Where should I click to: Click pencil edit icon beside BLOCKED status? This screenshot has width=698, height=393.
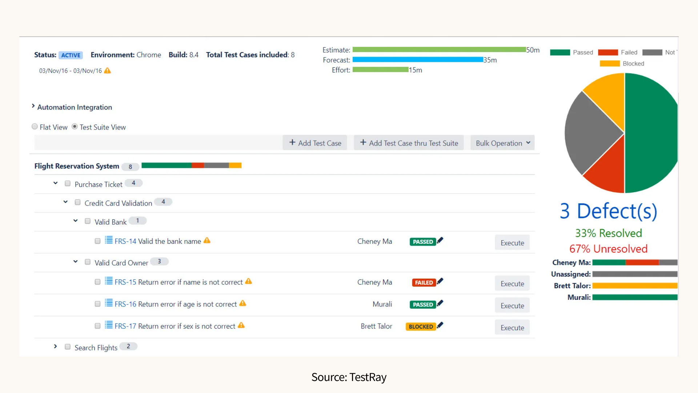pyautogui.click(x=440, y=325)
